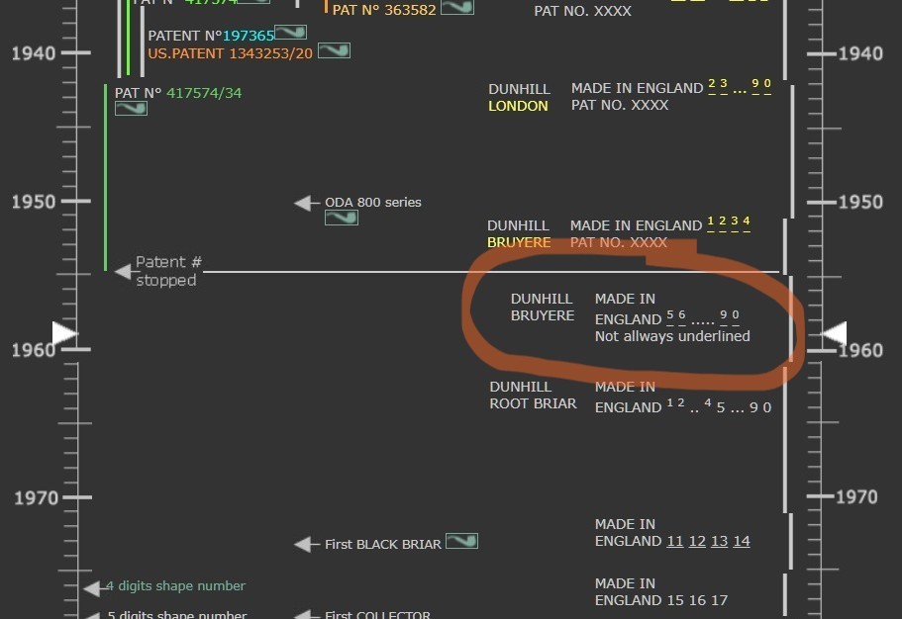
Task: Click the DUNHILL ROOT BRIAR label
Action: [x=533, y=396]
